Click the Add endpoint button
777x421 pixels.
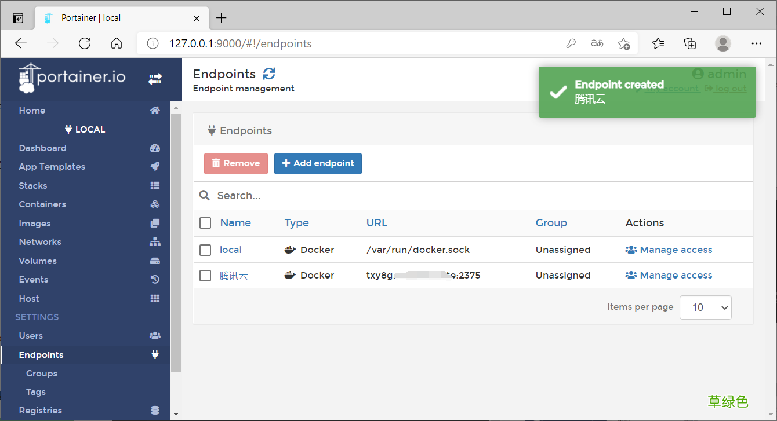click(x=318, y=163)
